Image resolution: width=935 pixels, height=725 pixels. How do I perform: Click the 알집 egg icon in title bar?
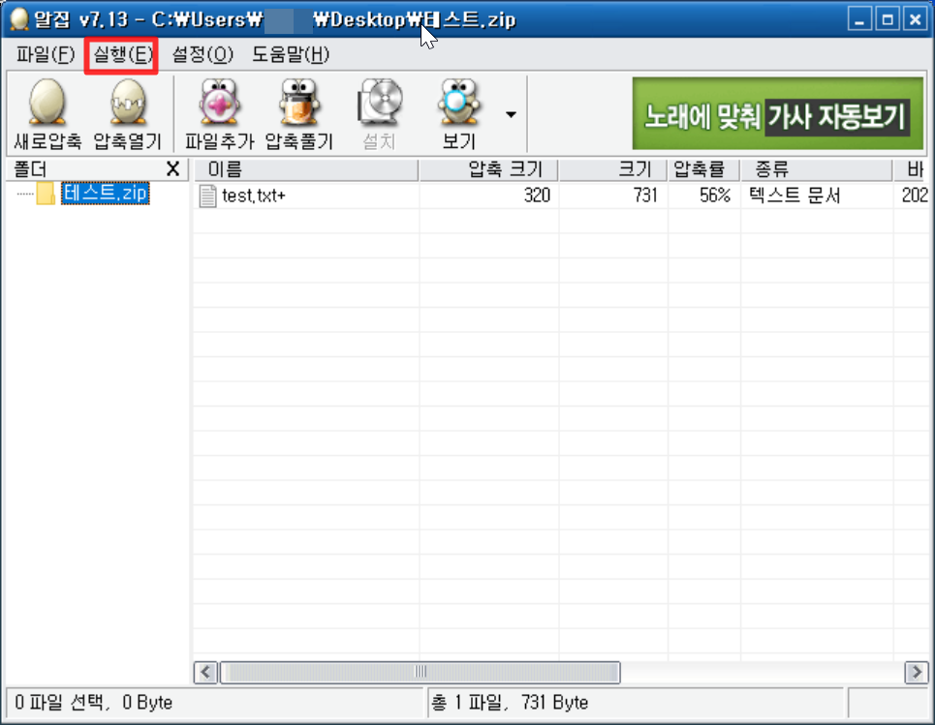(19, 19)
